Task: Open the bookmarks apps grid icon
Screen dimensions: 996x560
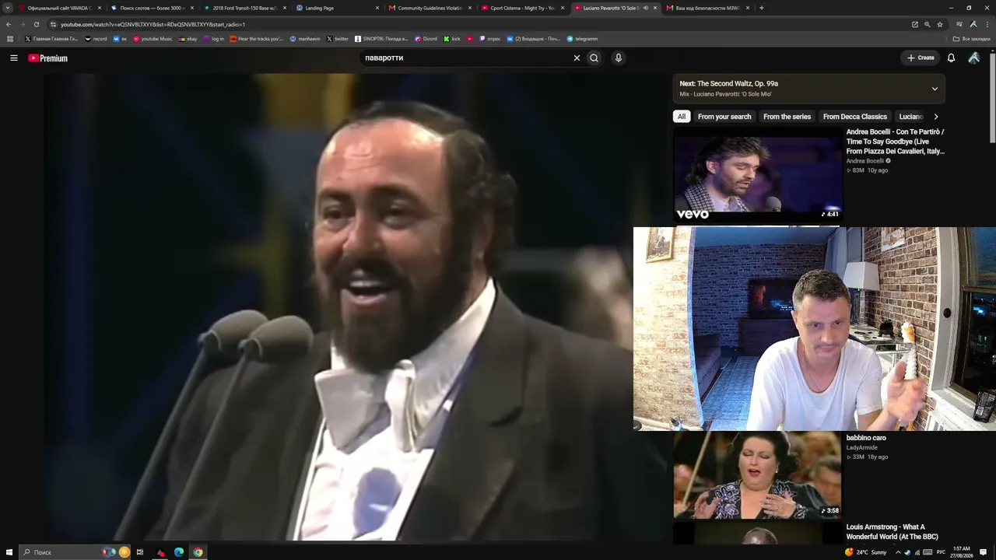Action: pos(10,39)
